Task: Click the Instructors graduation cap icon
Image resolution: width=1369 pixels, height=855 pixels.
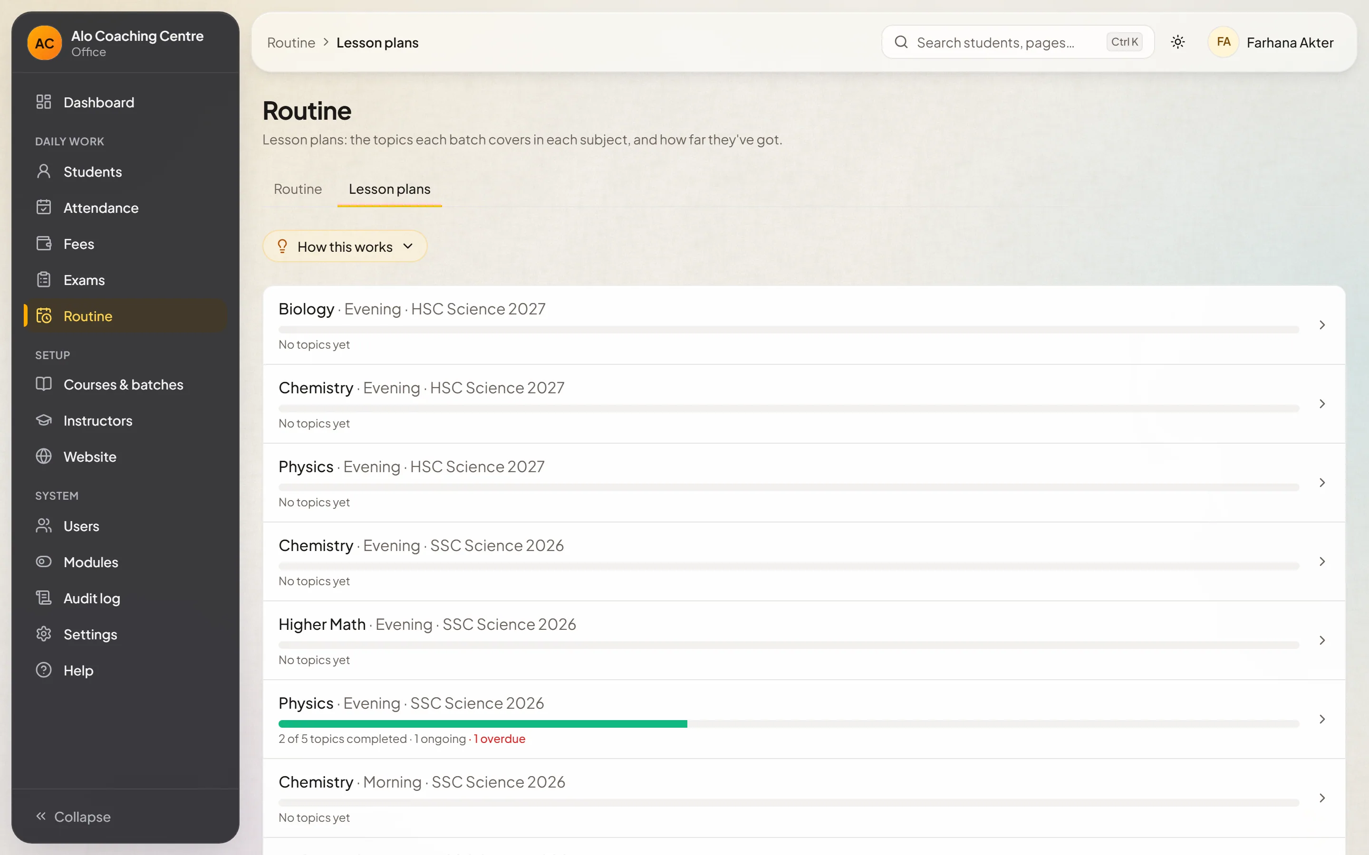Action: [44, 420]
